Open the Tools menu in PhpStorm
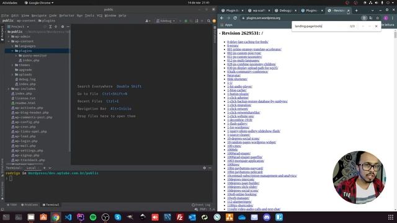The height and width of the screenshot is (223, 397). [x=89, y=15]
